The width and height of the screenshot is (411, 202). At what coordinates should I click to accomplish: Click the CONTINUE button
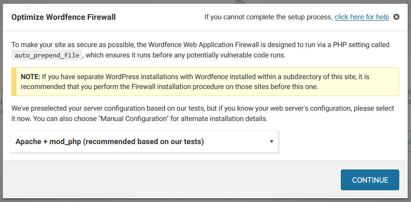(x=370, y=180)
